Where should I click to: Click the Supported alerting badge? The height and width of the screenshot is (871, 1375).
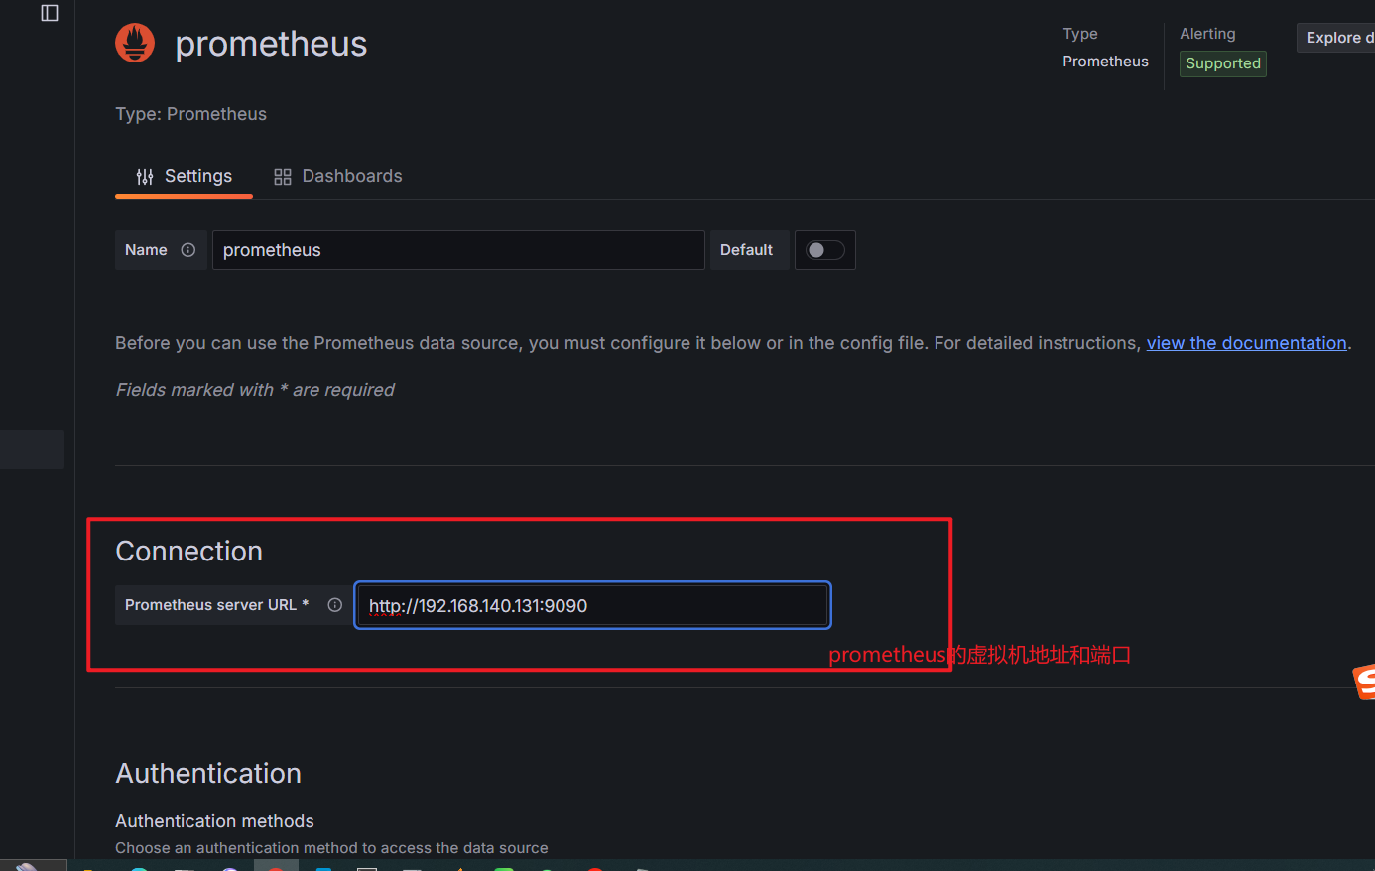coord(1223,63)
